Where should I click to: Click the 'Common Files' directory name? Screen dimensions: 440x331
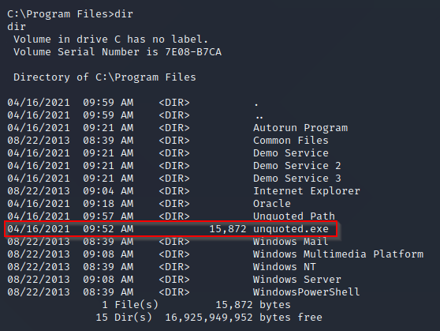coord(291,141)
